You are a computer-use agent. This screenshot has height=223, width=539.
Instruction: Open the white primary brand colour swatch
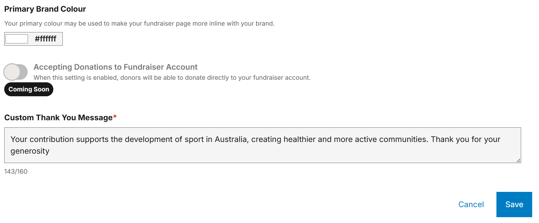click(x=17, y=39)
